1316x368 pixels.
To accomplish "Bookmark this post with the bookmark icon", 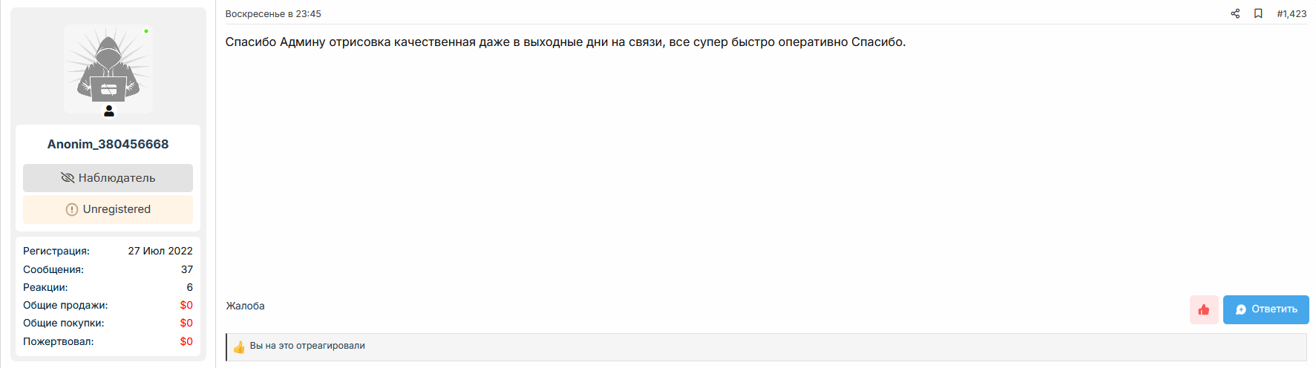I will pos(1258,13).
